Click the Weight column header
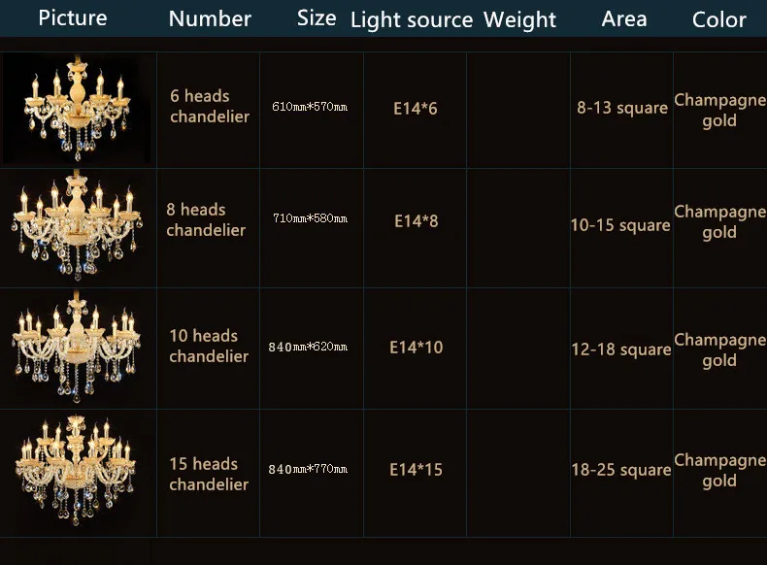The image size is (767, 565). pyautogui.click(x=519, y=20)
